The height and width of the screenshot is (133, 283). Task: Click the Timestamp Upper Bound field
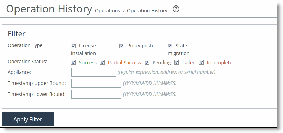click(96, 83)
